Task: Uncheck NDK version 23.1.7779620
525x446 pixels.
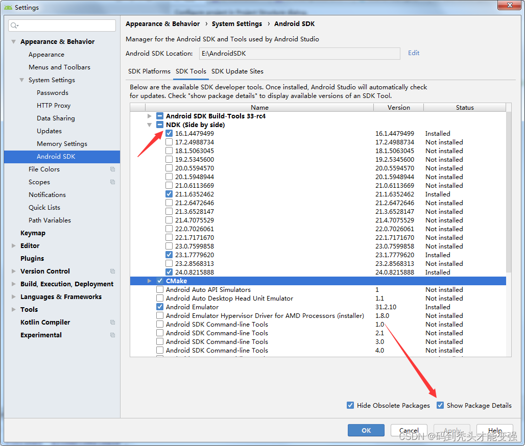Action: [x=169, y=255]
